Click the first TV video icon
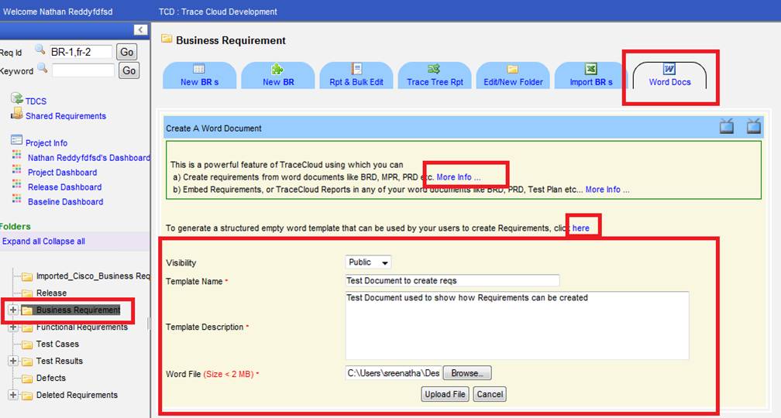 726,127
